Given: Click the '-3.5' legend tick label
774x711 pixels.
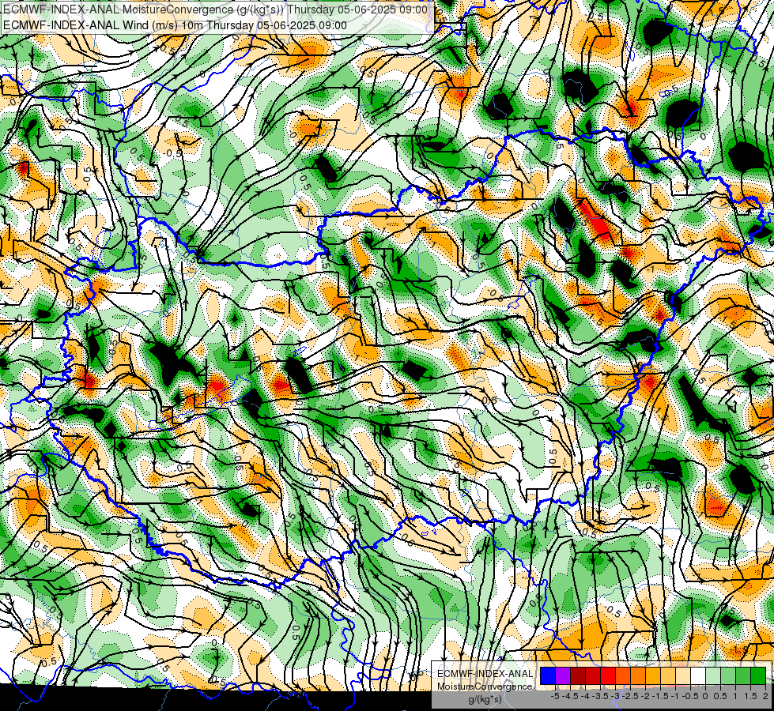Looking at the screenshot, I should [x=600, y=696].
